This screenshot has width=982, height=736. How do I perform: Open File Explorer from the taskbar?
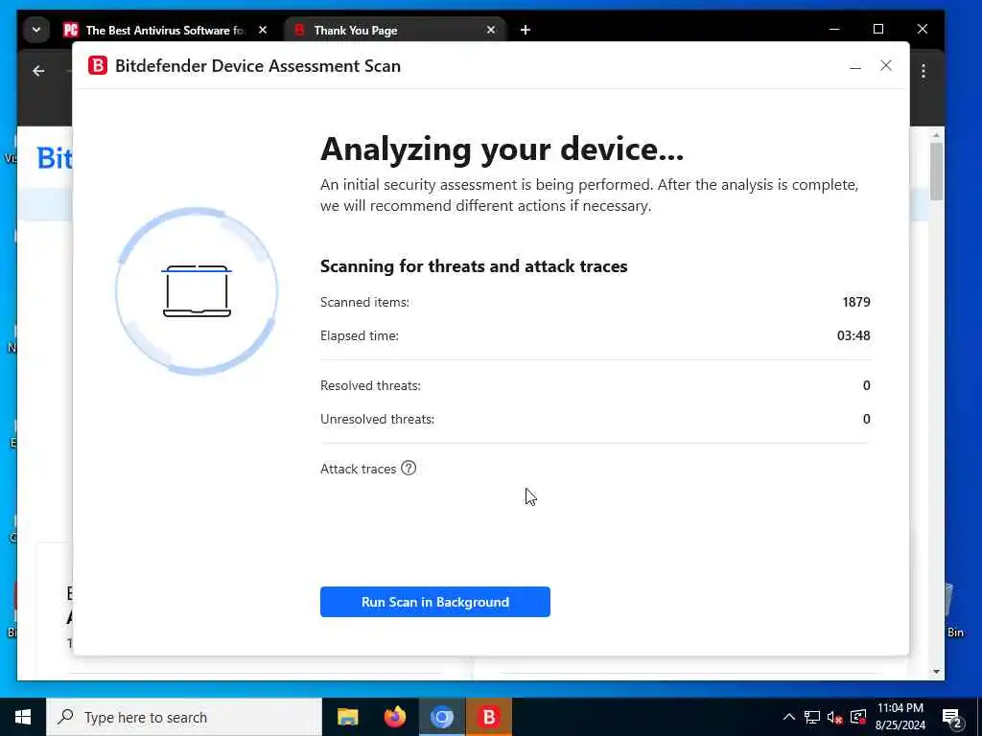tap(347, 717)
